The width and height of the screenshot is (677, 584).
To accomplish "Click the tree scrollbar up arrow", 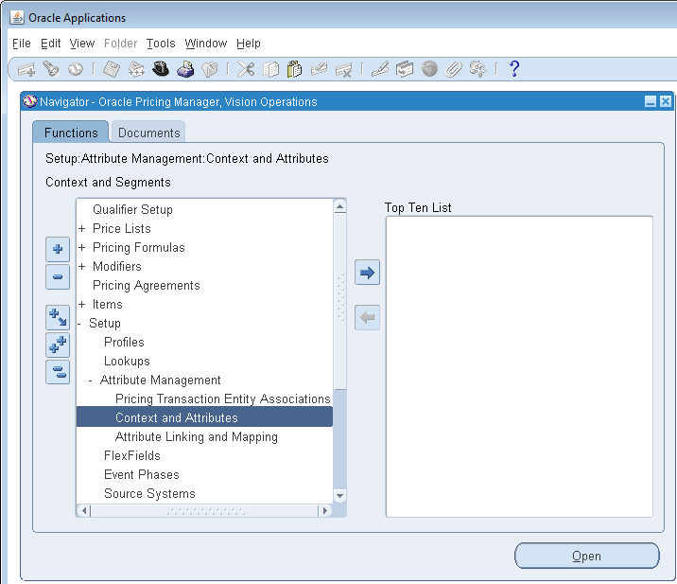I will coord(339,206).
